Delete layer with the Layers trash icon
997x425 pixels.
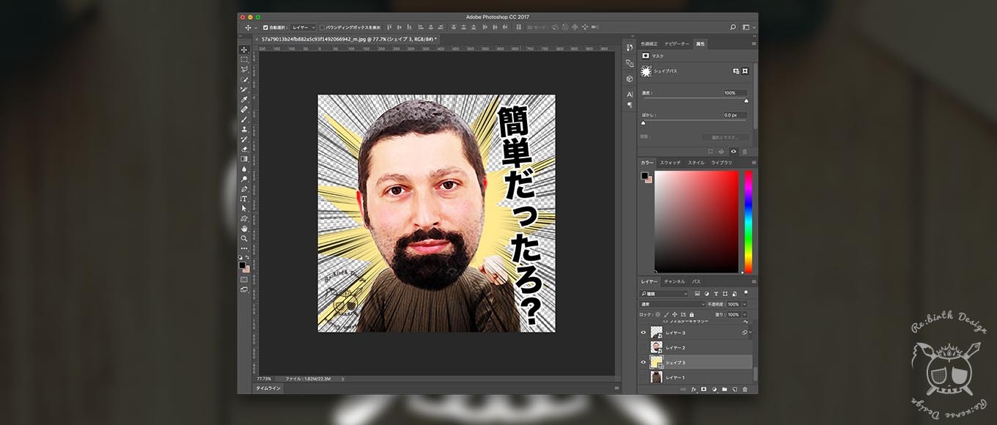pos(745,389)
